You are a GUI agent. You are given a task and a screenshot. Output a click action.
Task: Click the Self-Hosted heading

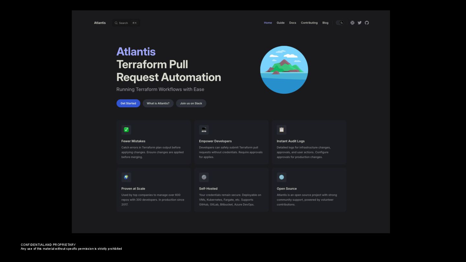click(x=208, y=189)
